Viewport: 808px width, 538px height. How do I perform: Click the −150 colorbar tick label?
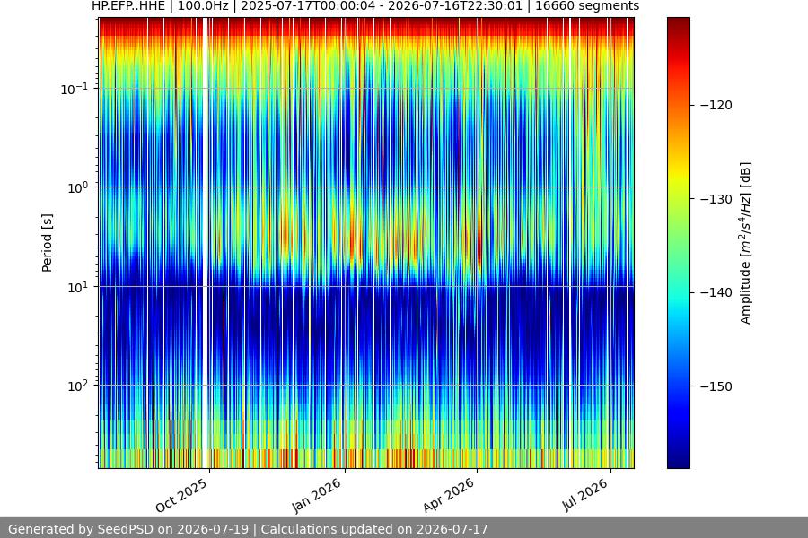click(716, 386)
